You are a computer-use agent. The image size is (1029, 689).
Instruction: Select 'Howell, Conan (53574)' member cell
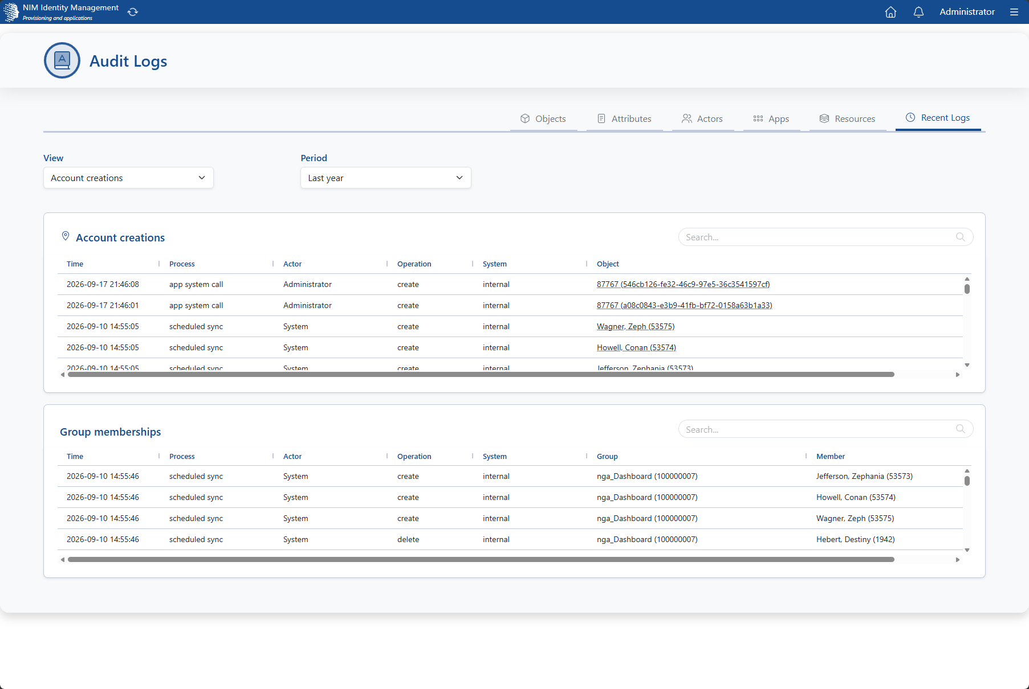pos(856,497)
